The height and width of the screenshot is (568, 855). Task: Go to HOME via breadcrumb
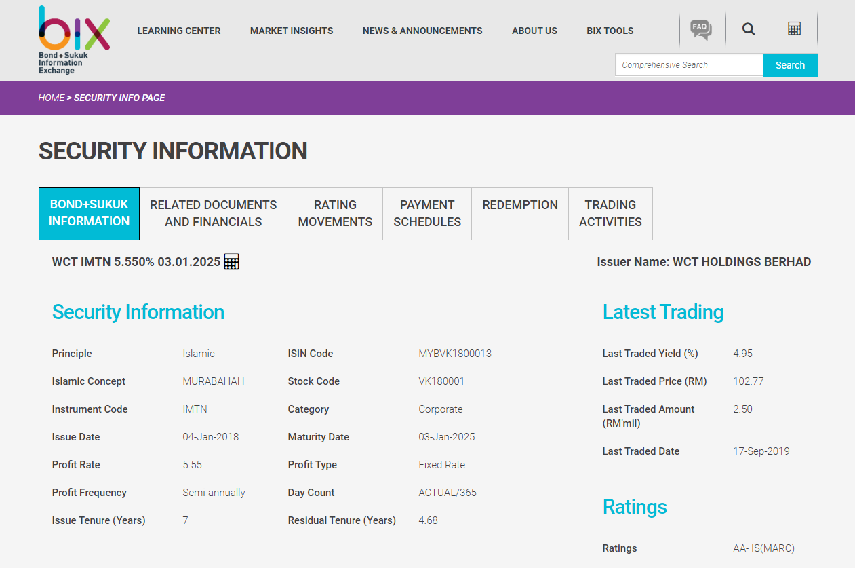coord(52,98)
